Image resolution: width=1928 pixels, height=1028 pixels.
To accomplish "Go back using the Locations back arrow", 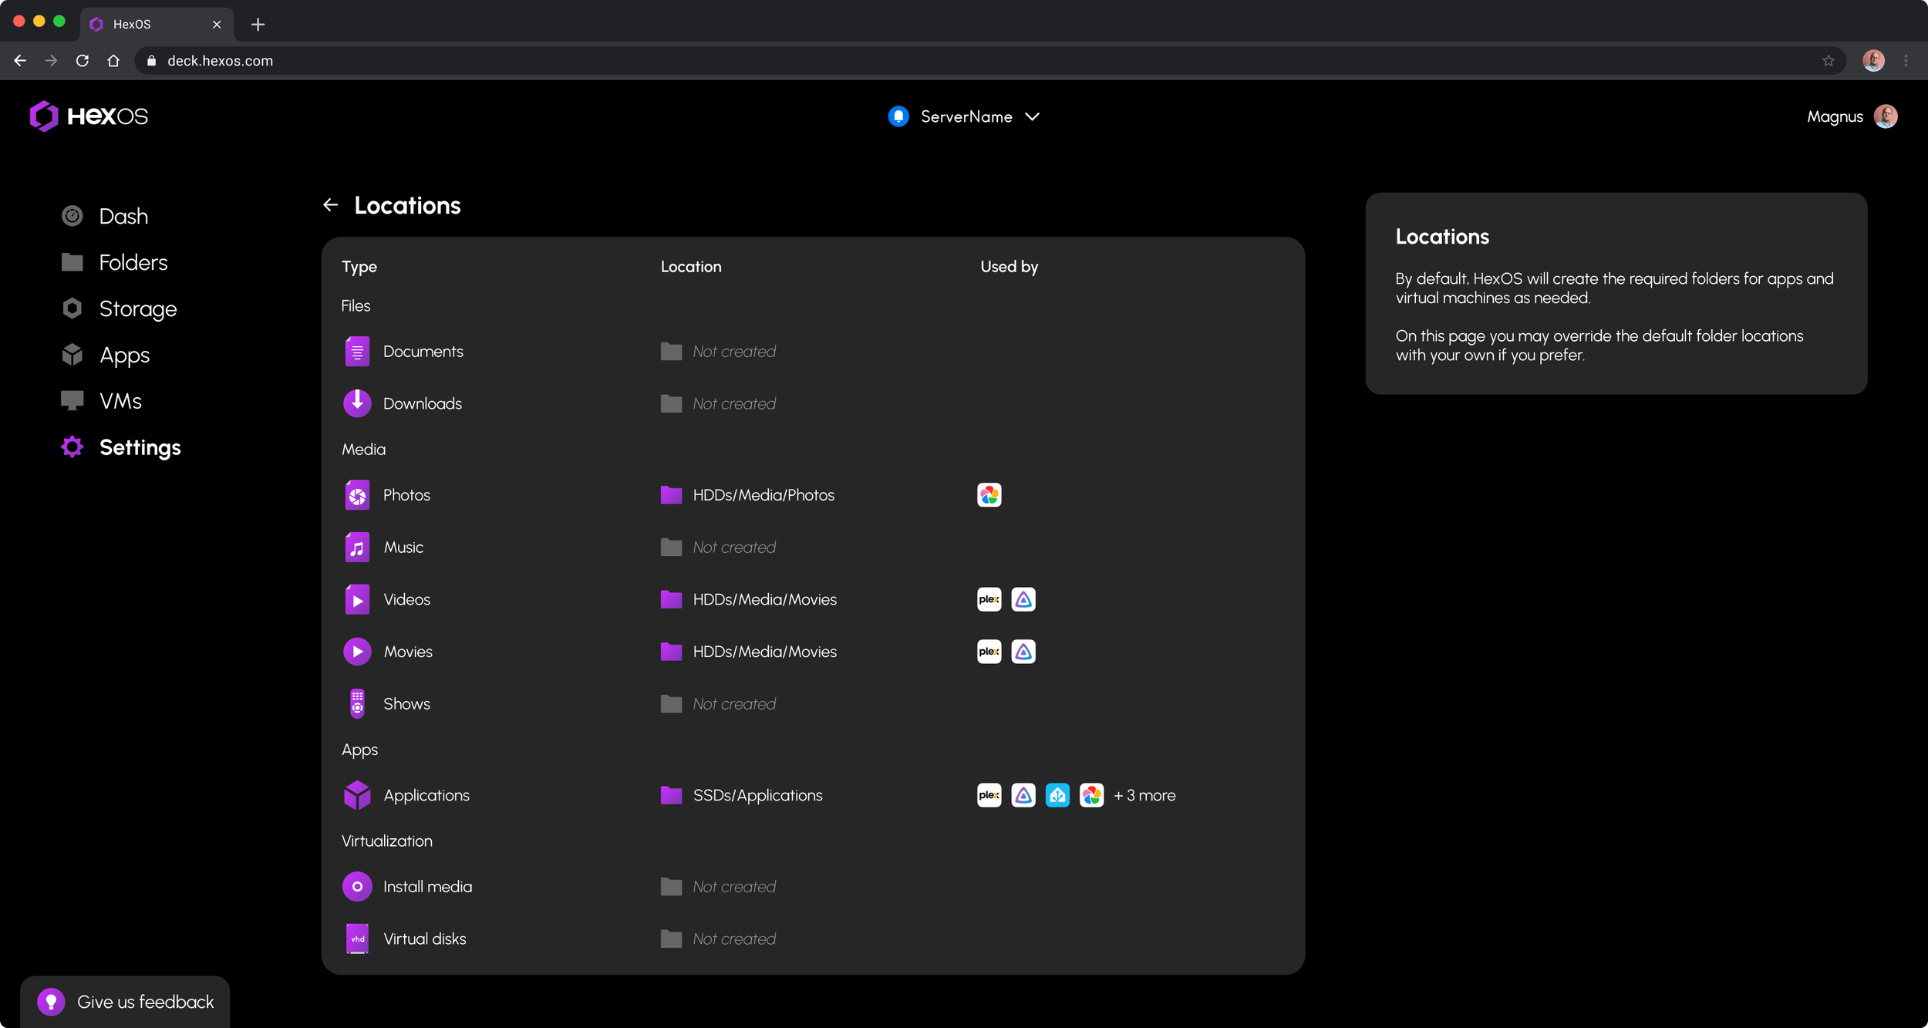I will pos(331,204).
